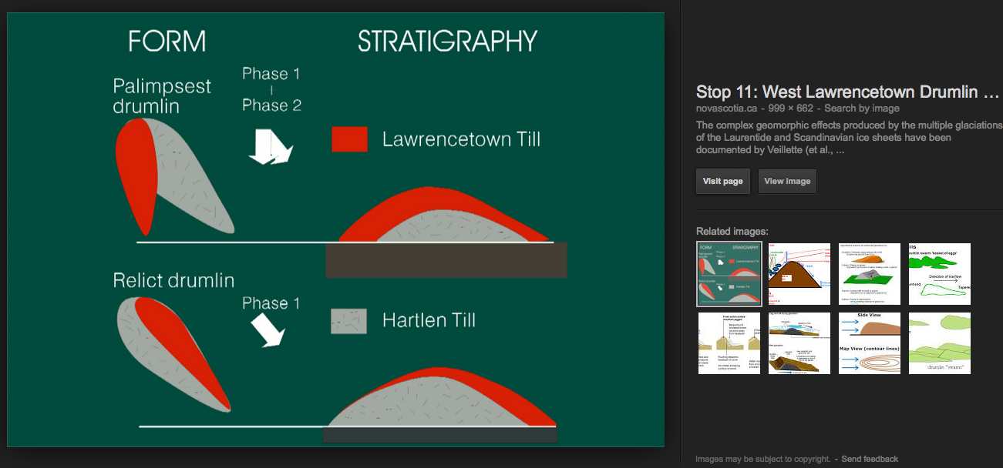Select the crag and tail glaciation thumbnail

(x=799, y=343)
